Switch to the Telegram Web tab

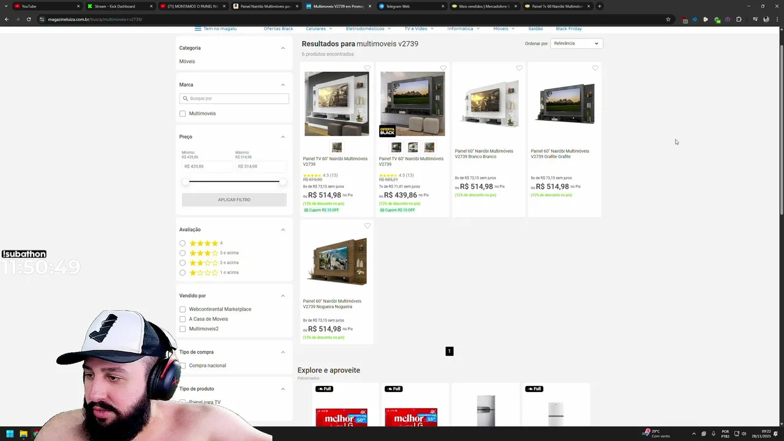(411, 6)
